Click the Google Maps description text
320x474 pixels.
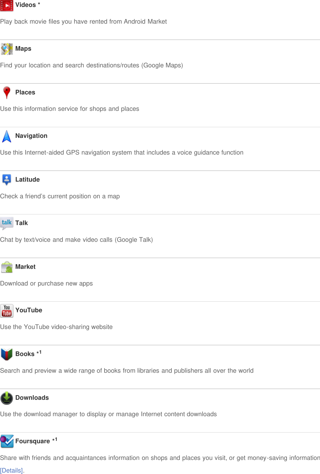[92, 65]
